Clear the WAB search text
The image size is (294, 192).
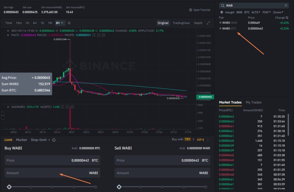pos(286,5)
